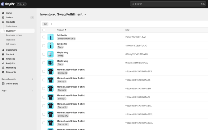Expand the Sales channels chevron
This screenshot has height=130, width=208.
[33, 79]
